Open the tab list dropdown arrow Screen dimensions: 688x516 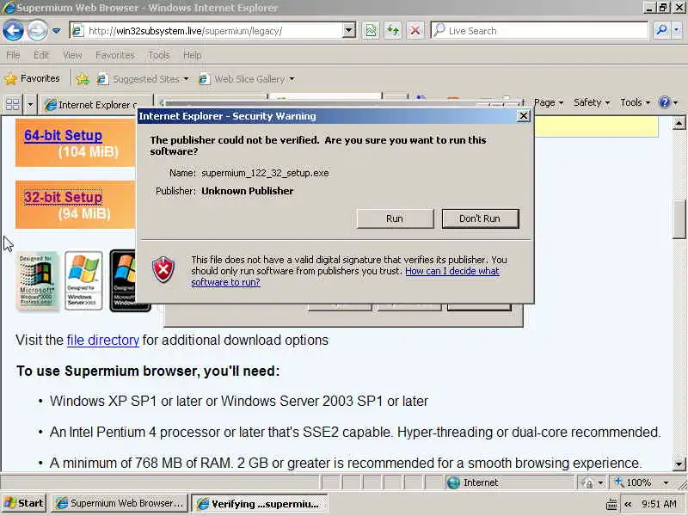pos(30,105)
